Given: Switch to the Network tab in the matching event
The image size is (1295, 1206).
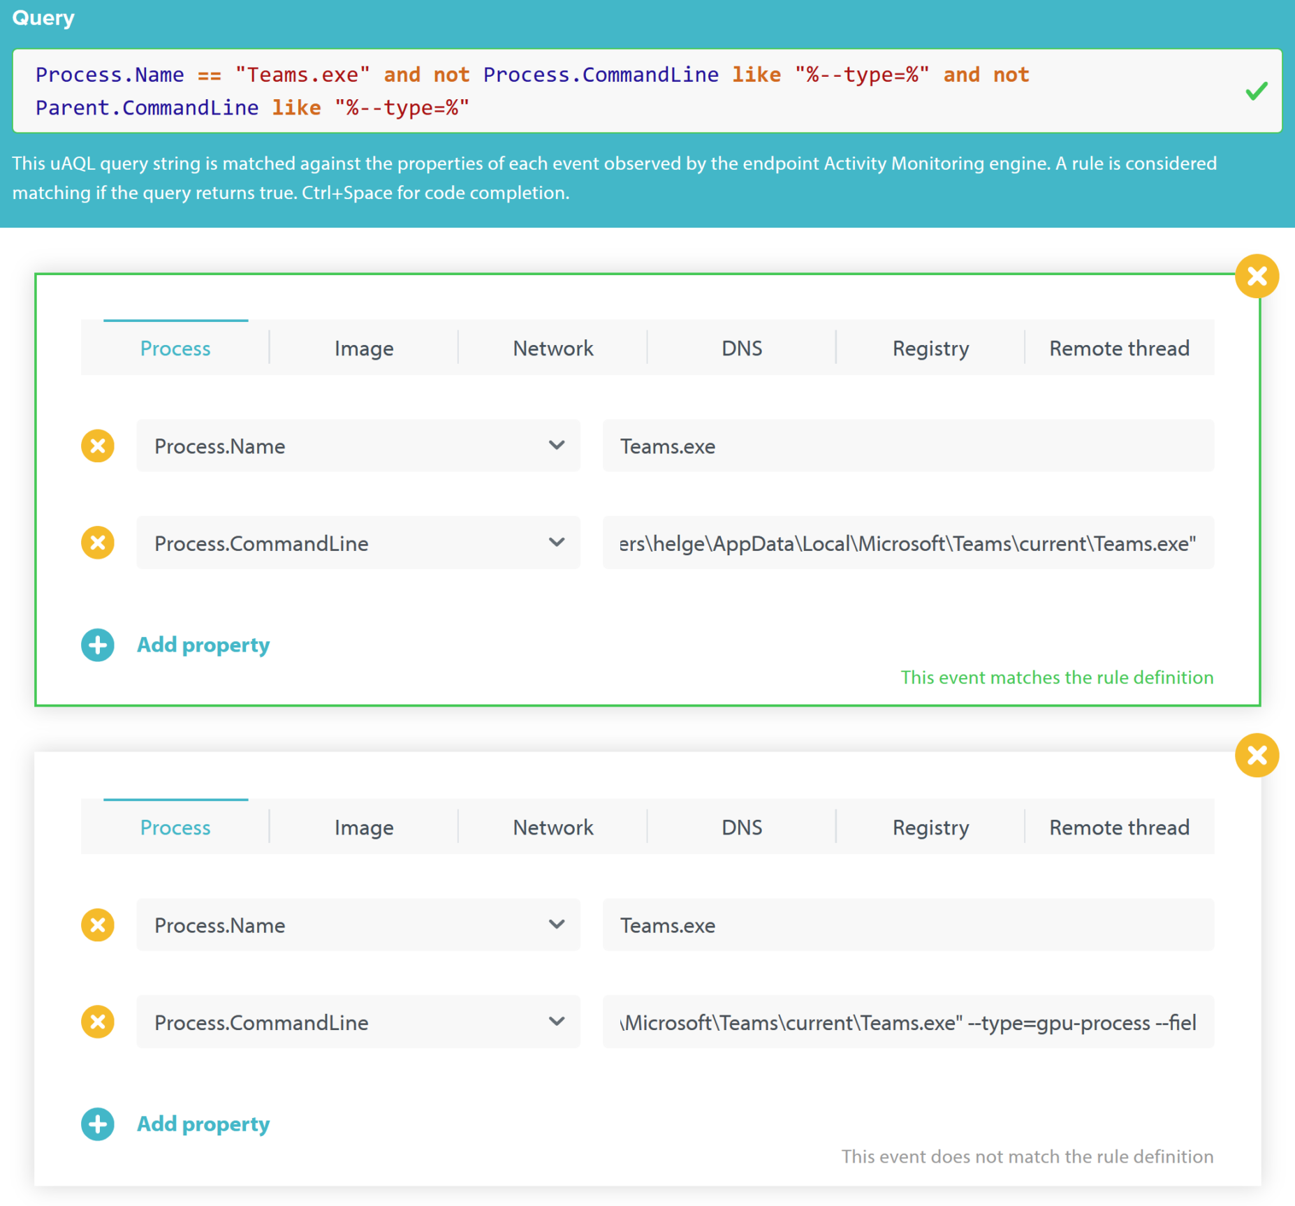Looking at the screenshot, I should 553,348.
